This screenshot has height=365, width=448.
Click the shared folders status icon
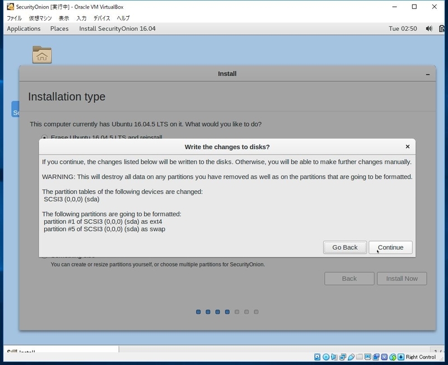pos(360,357)
